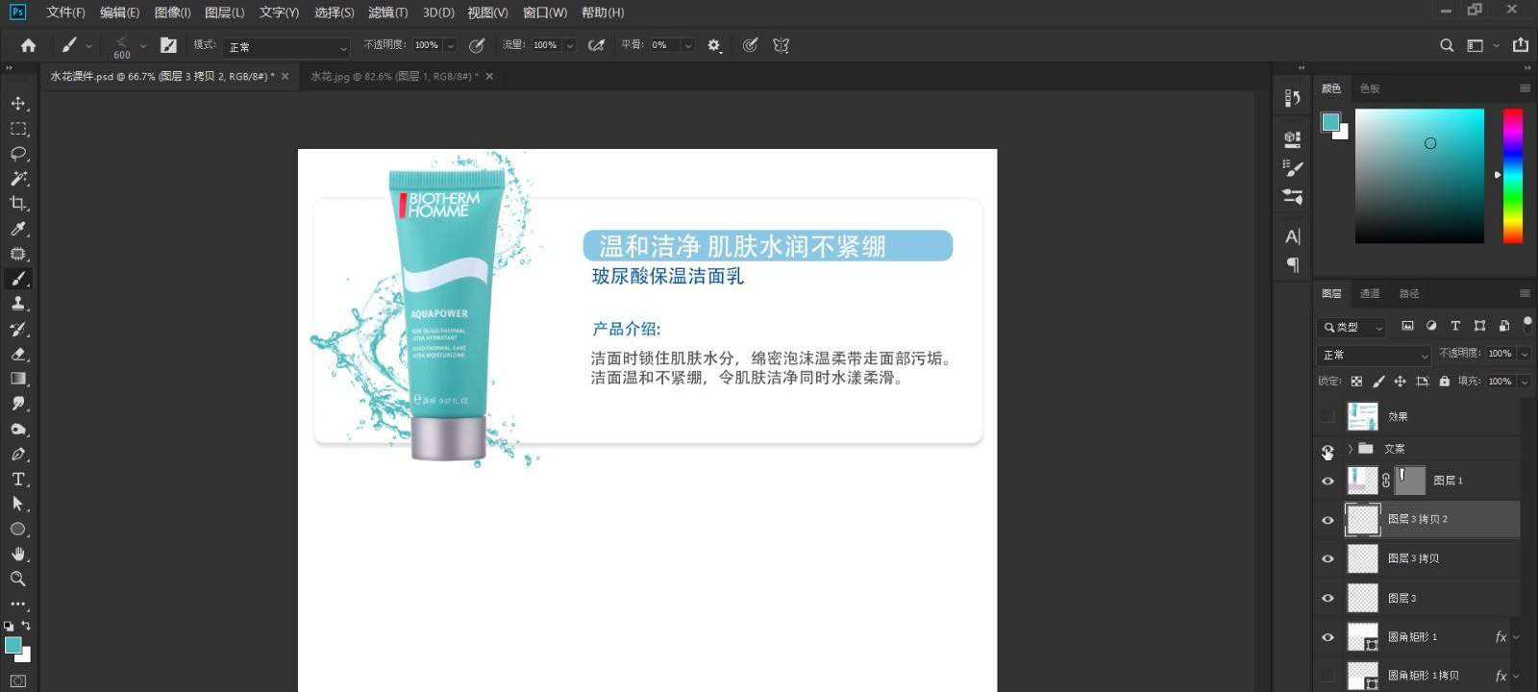
Task: Toggle symmetry paint butterfly icon
Action: (781, 45)
